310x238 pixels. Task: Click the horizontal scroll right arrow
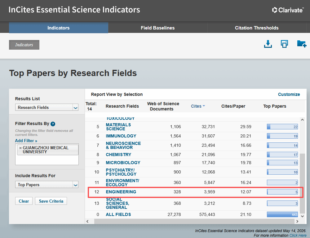tap(297, 221)
